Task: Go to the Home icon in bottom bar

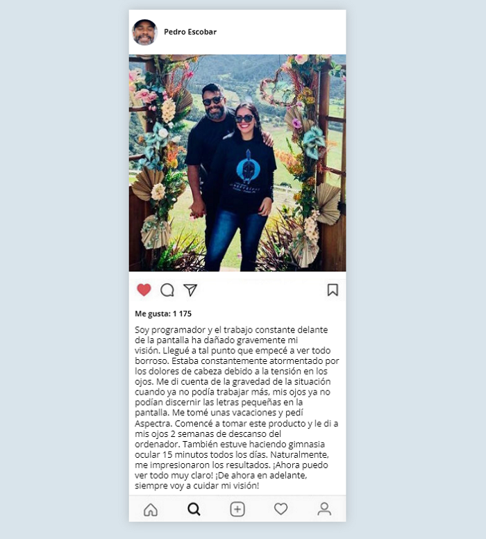Action: (x=151, y=509)
